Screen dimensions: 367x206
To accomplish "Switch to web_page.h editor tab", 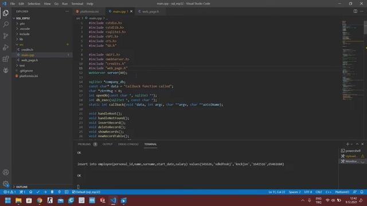I will pos(150,11).
